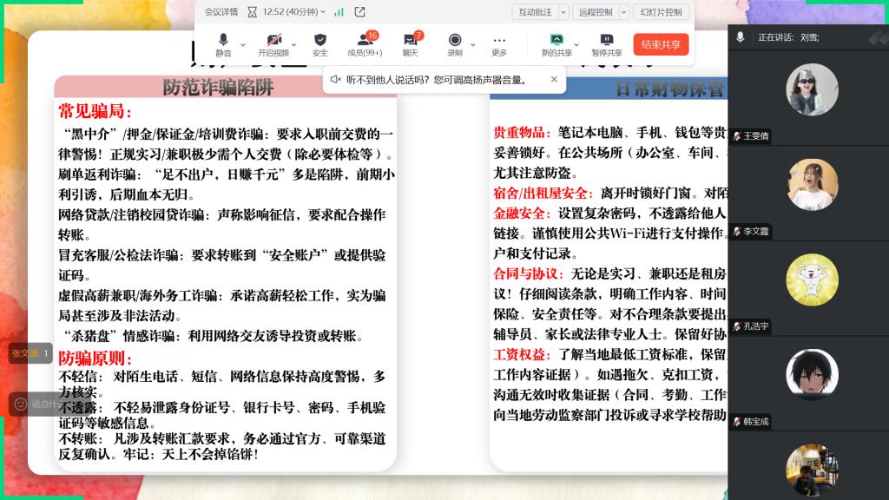Mute the microphone with 静音 button
The width and height of the screenshot is (889, 500).
click(x=223, y=44)
